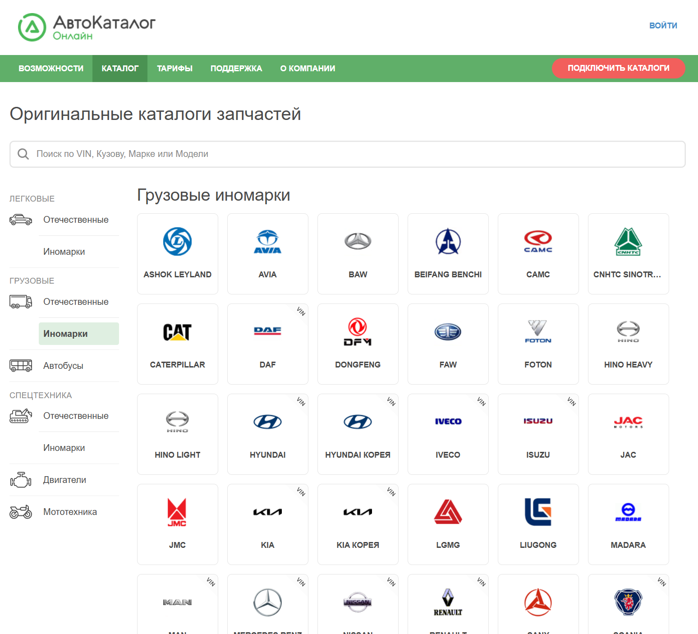This screenshot has width=698, height=634.
Task: Open the О КОМПАНИИ menu item
Action: [308, 69]
